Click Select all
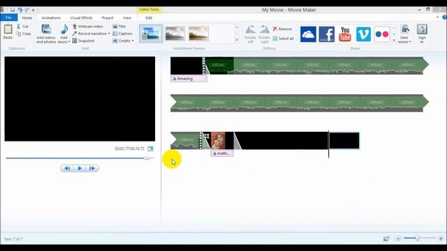 [283, 38]
